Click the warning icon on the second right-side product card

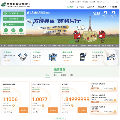coord(115,100)
